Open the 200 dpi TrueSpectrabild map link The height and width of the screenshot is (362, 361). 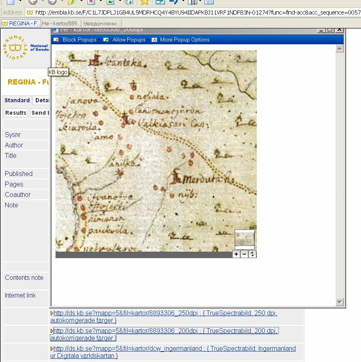click(125, 331)
